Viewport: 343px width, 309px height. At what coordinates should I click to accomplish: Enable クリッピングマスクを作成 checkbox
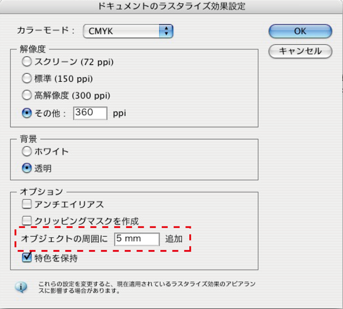point(27,221)
